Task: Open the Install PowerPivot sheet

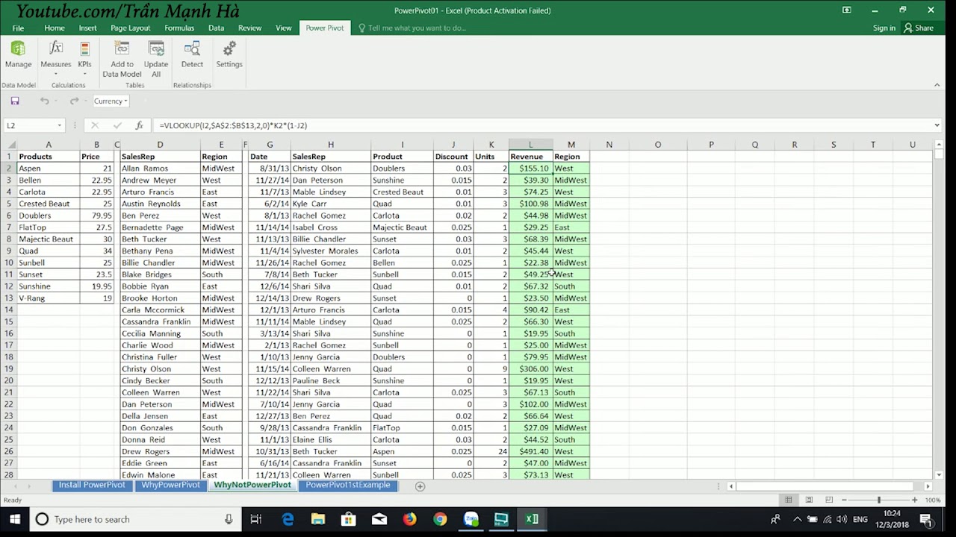Action: (x=92, y=486)
